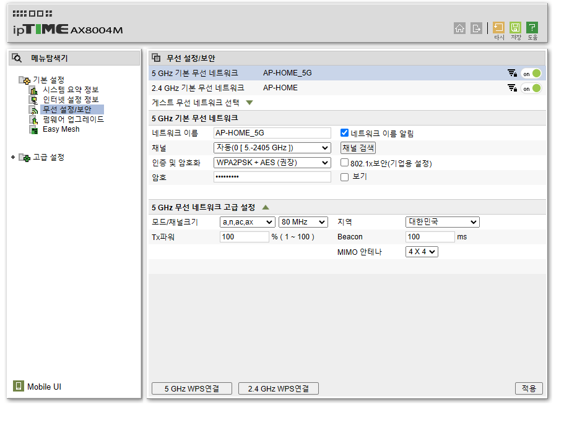Click the 무선 설정/보안 header panel icon
This screenshot has height=428, width=577.
pos(157,58)
